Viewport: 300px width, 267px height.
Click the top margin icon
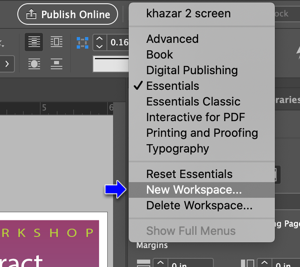[144, 263]
